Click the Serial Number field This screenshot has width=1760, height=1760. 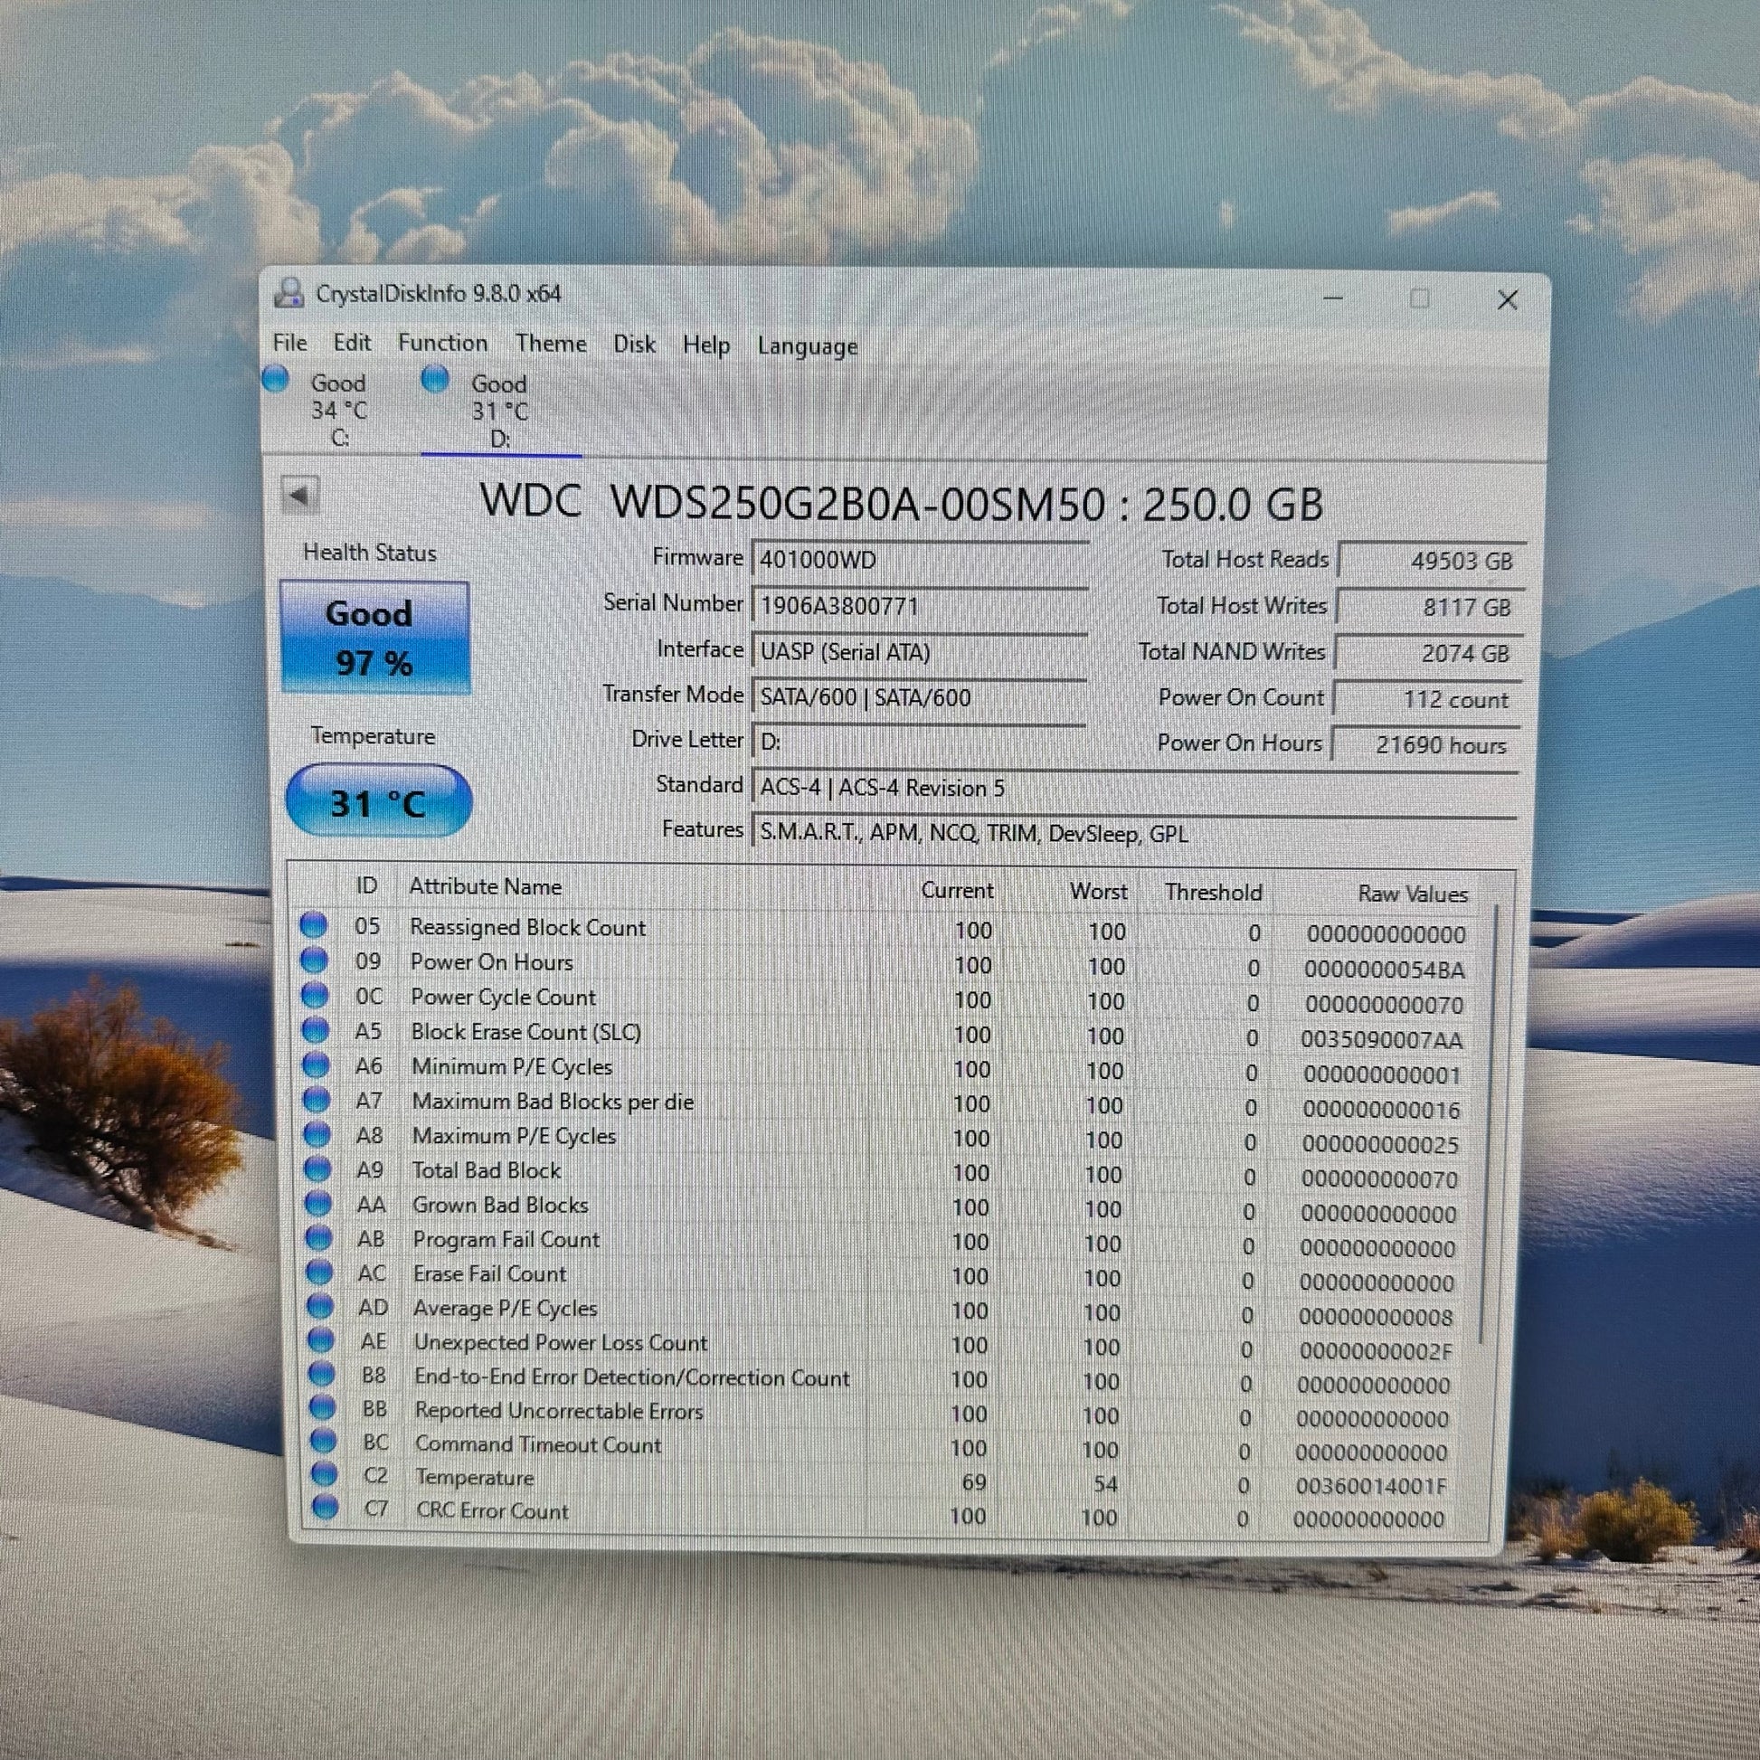[920, 605]
